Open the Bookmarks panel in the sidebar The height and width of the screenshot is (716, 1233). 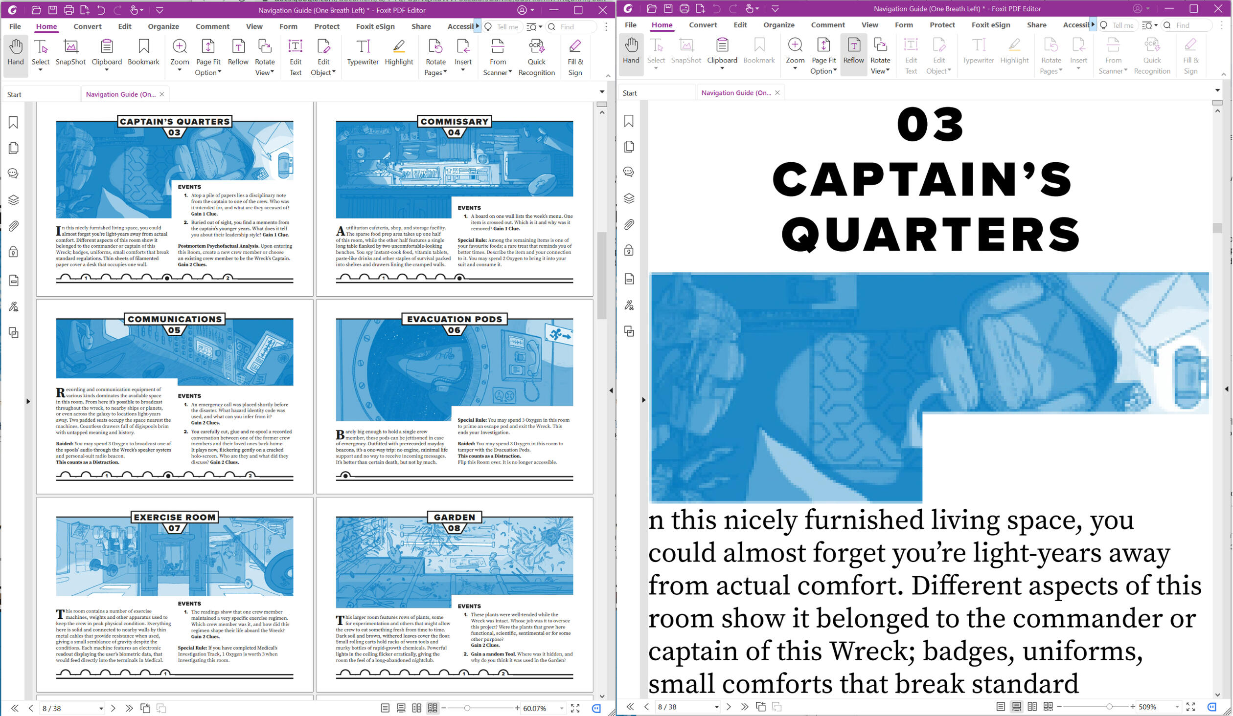click(13, 122)
